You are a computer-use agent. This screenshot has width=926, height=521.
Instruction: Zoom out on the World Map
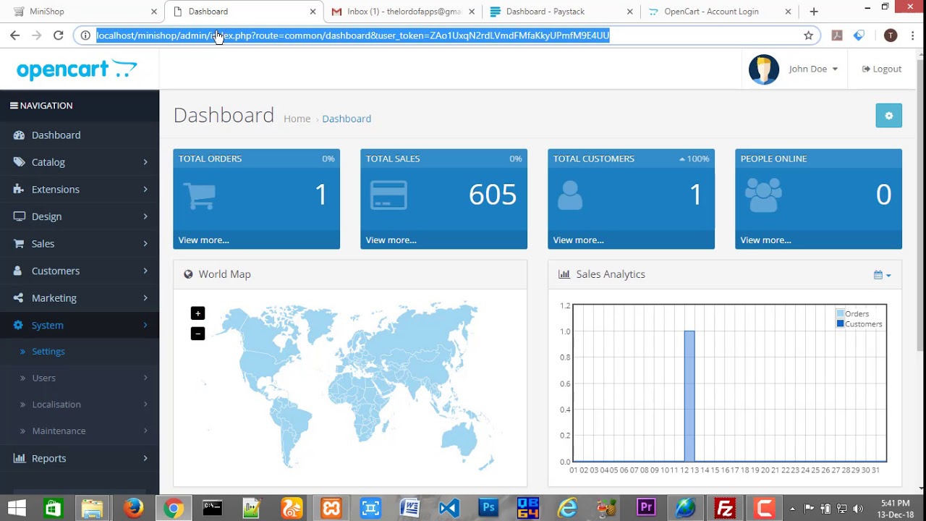click(x=197, y=334)
